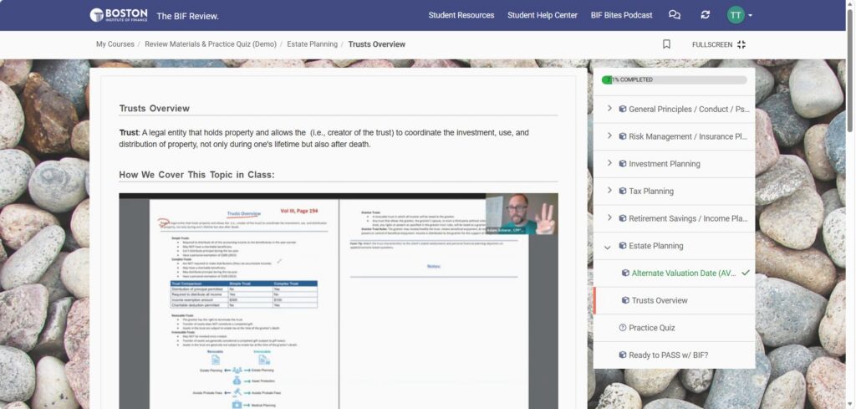Click the Trusts Overview breadcrumb
The height and width of the screenshot is (409, 856).
pos(377,44)
